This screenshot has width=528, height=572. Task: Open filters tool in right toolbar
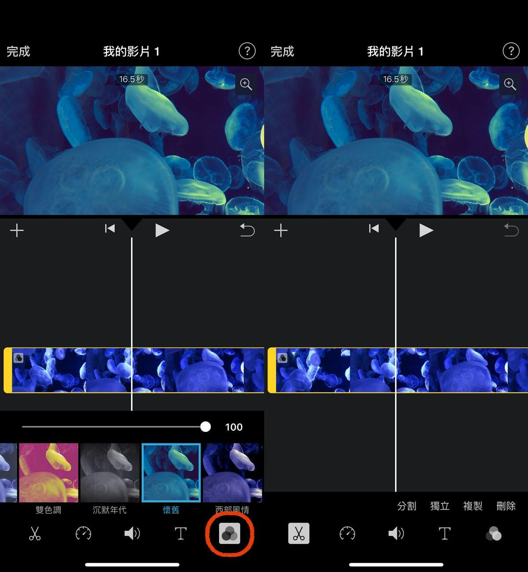click(494, 534)
